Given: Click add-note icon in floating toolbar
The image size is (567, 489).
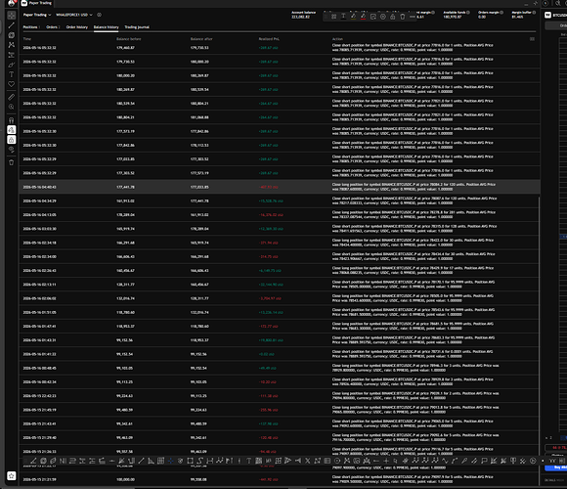Looking at the screenshot, I should point(372,17).
